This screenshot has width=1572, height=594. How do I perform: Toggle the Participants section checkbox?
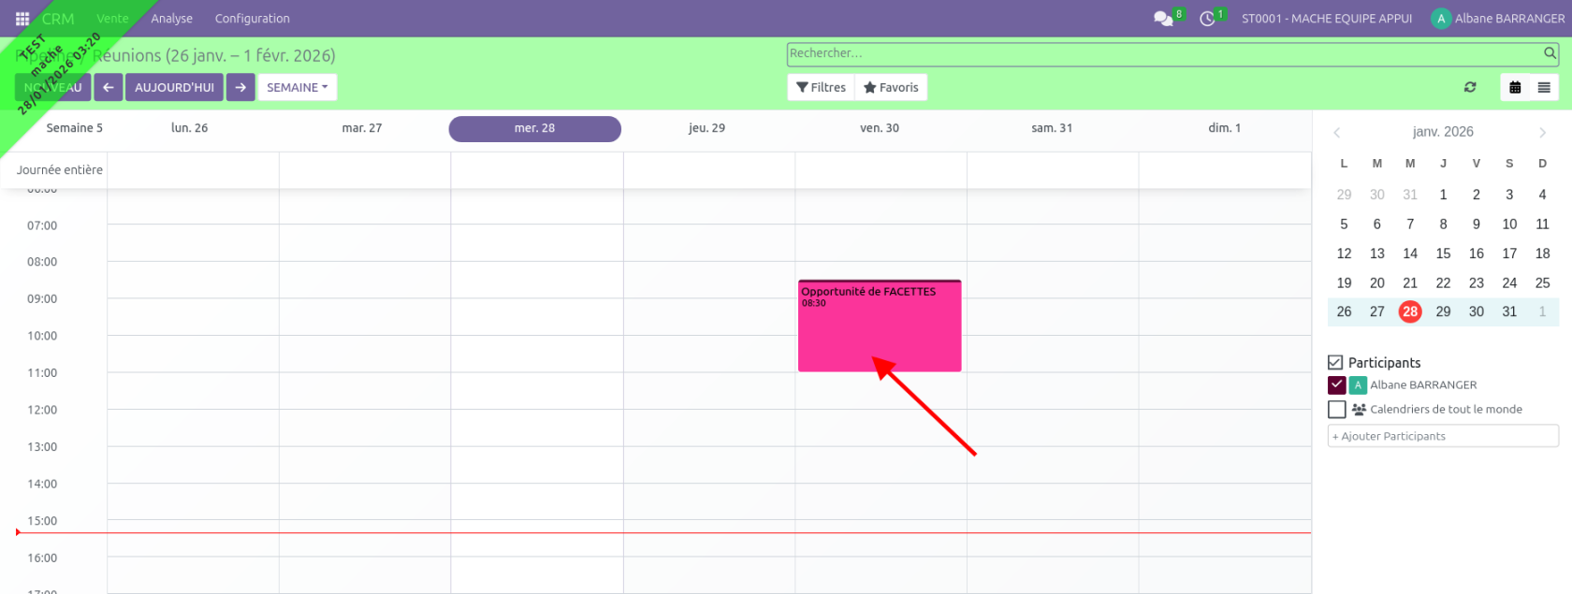click(1335, 362)
